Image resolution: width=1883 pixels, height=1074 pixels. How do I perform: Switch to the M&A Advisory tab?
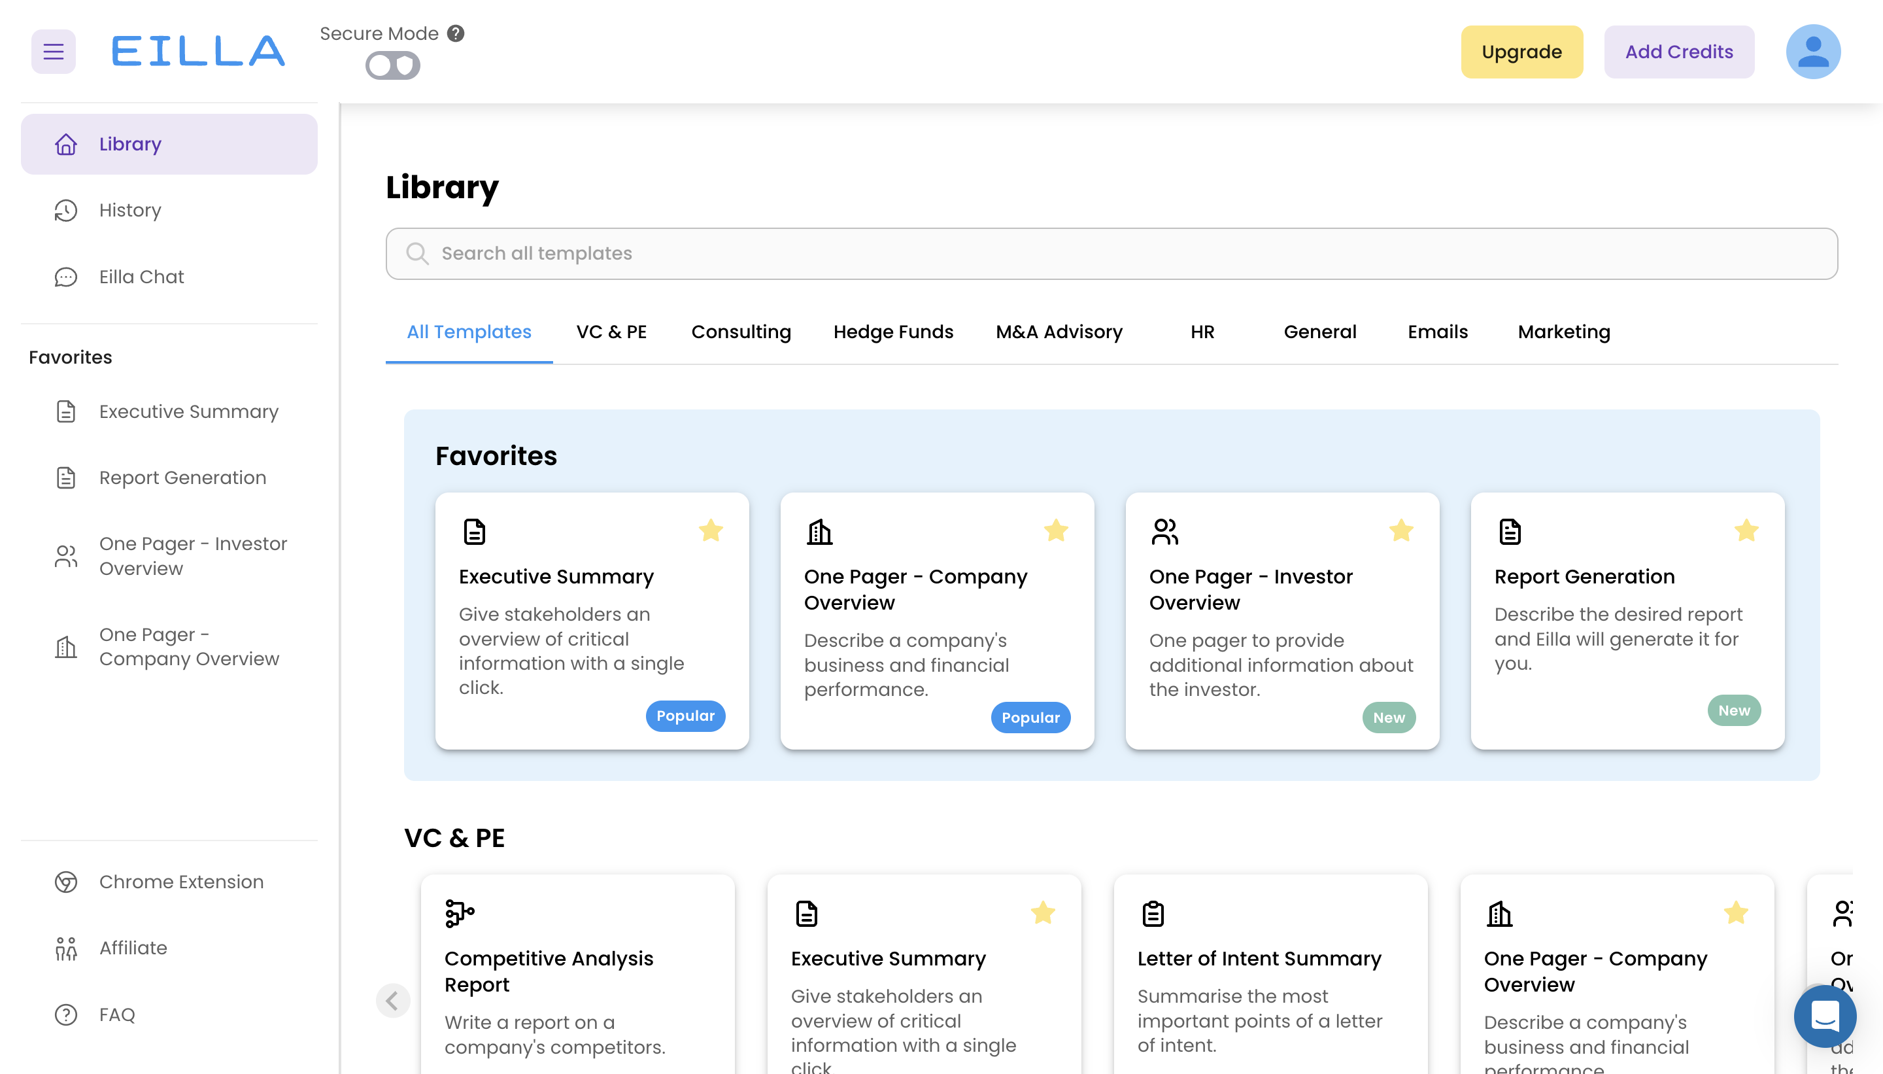coord(1059,332)
